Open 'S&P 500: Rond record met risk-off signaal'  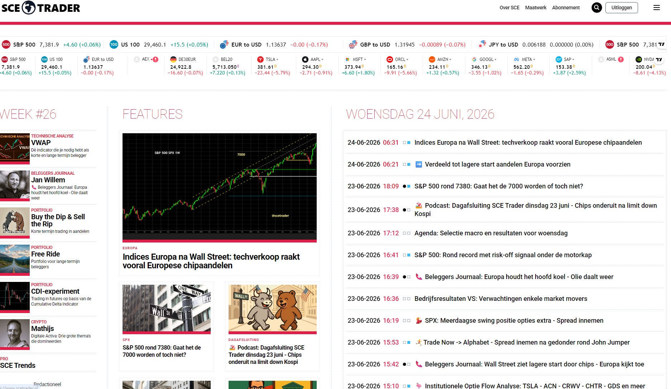coord(503,255)
